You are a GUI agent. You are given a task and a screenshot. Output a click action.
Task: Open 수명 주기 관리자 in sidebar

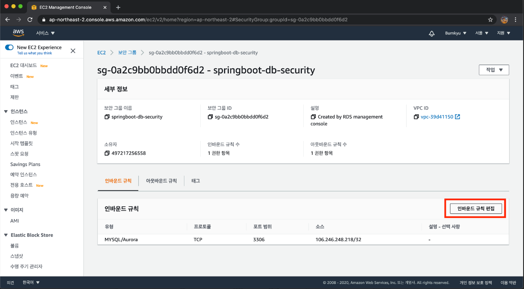click(27, 267)
